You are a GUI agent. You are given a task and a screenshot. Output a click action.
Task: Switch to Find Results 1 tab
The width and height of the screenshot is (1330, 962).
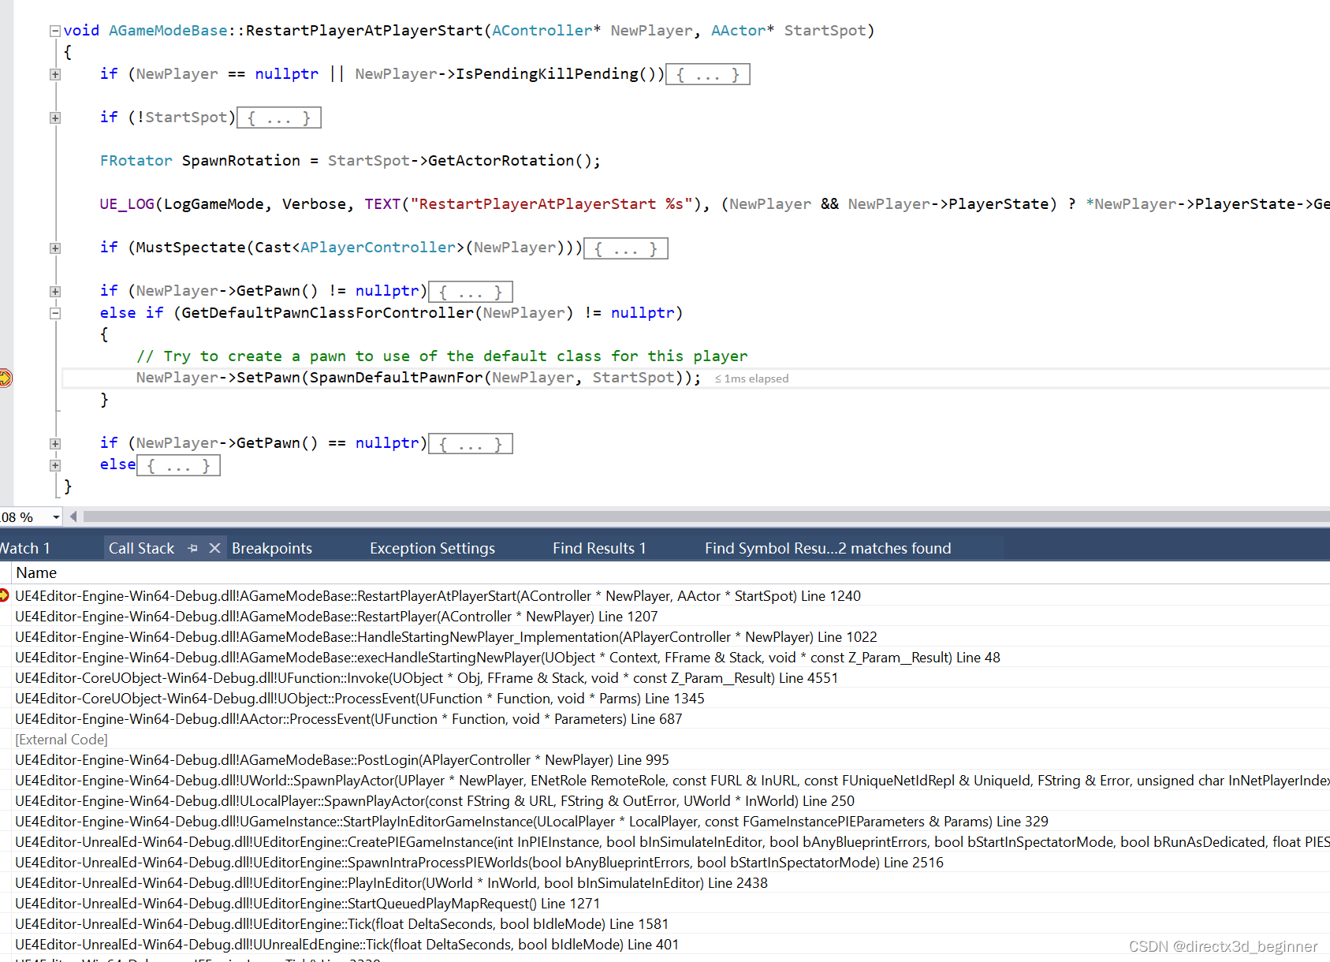[599, 548]
